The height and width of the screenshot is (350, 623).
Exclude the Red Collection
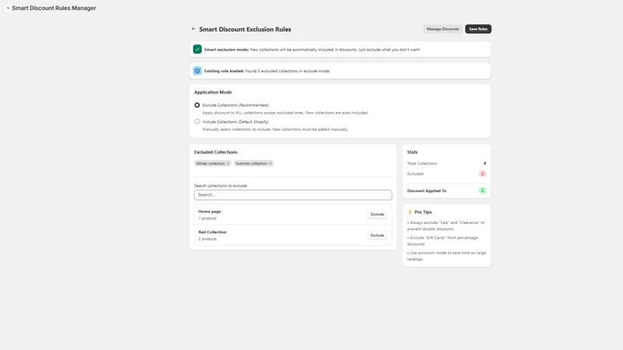(377, 236)
